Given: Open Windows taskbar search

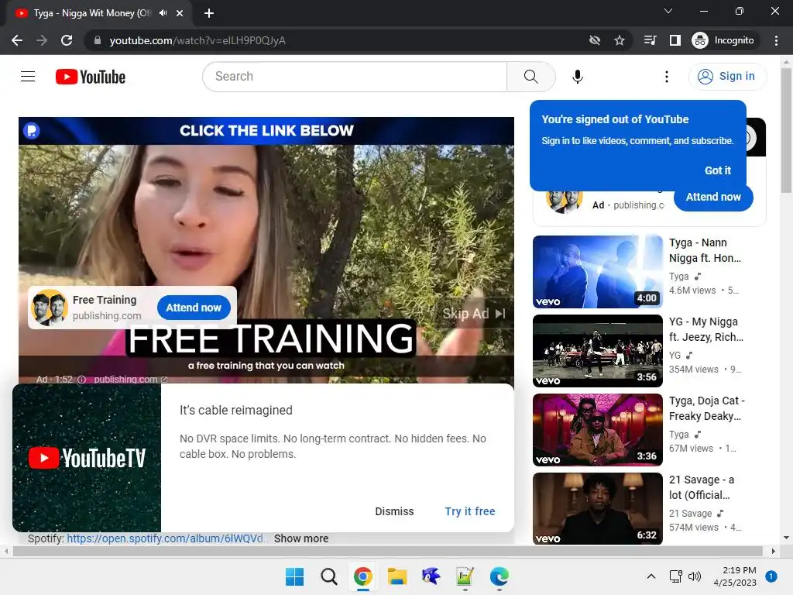Looking at the screenshot, I should coord(328,576).
